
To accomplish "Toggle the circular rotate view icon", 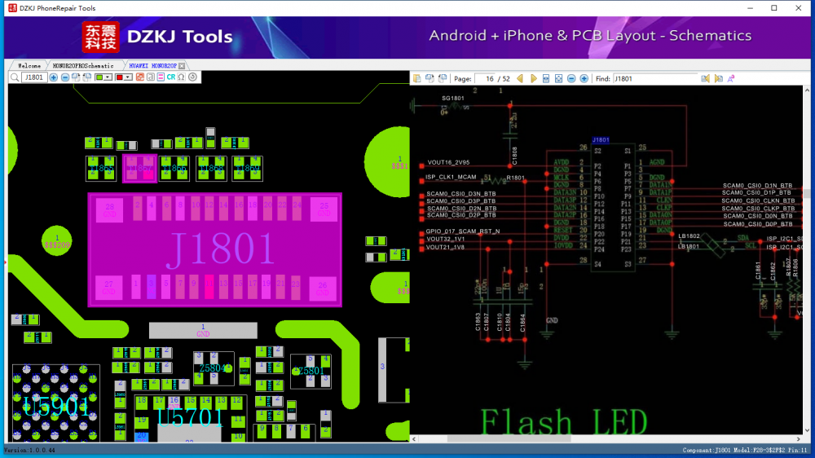I will (193, 77).
